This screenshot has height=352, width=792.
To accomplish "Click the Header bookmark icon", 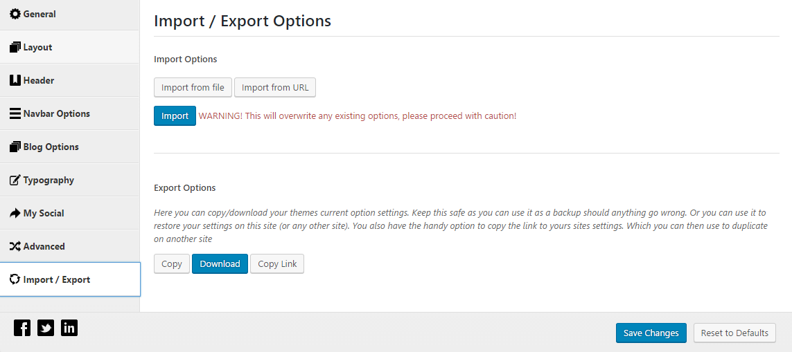I will pos(15,80).
